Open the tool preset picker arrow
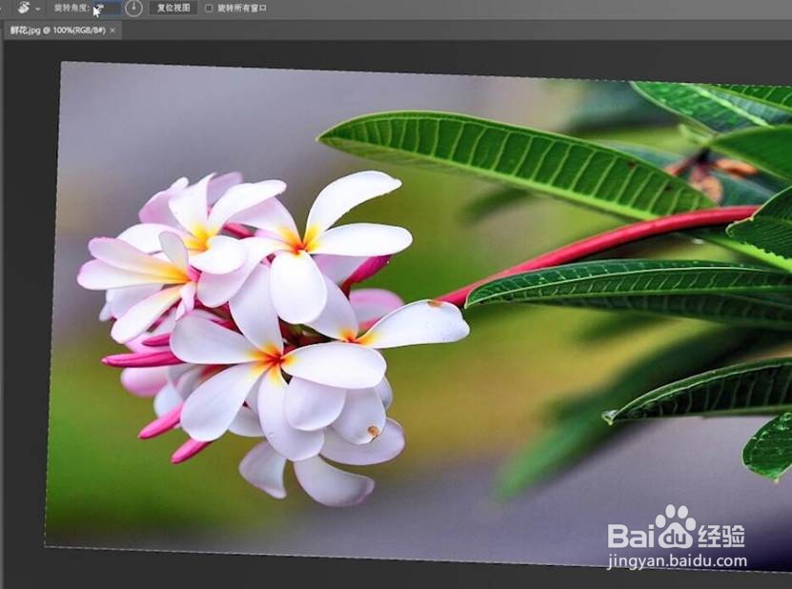The width and height of the screenshot is (792, 589). (38, 10)
